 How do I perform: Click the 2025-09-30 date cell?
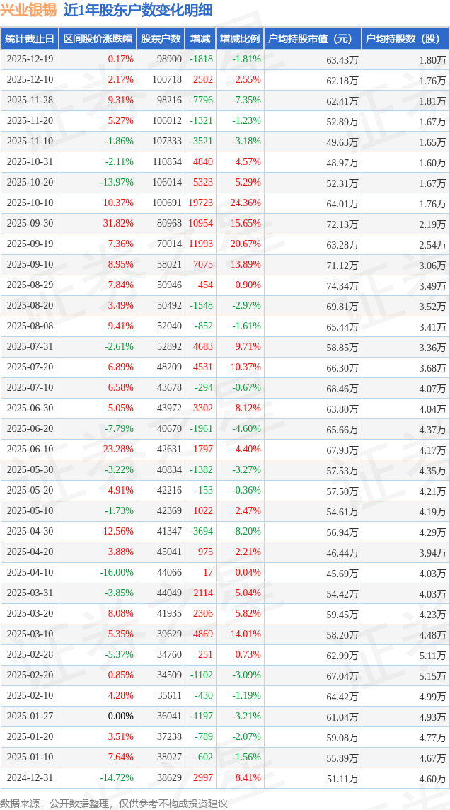tap(30, 224)
